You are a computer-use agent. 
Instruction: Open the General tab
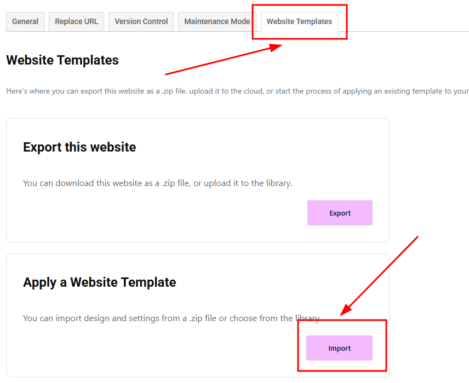[x=25, y=21]
